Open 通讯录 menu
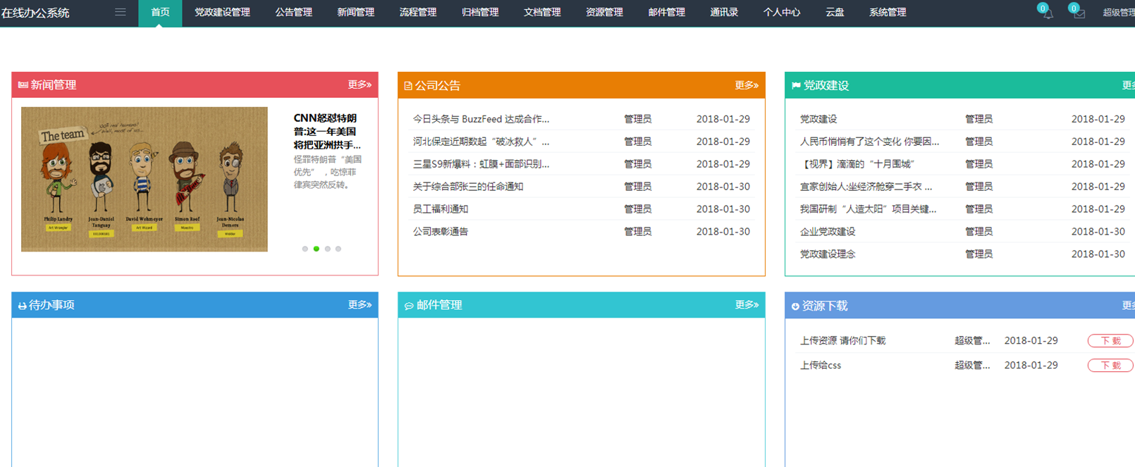The width and height of the screenshot is (1135, 467). (x=724, y=13)
